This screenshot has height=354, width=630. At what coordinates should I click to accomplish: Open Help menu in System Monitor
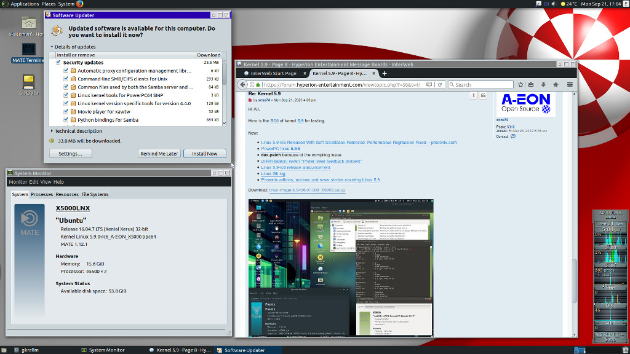[58, 182]
